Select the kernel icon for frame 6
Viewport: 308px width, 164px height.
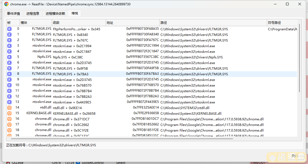pos(9,63)
